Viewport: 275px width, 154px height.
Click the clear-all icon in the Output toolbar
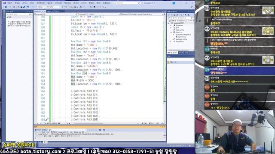[x=100, y=130]
